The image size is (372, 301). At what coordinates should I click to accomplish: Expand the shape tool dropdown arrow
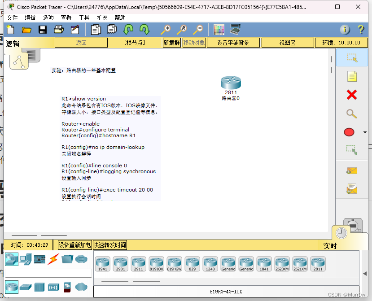click(x=365, y=132)
